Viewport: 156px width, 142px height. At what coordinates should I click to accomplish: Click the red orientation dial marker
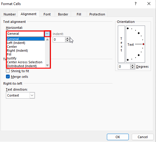[x=143, y=44]
